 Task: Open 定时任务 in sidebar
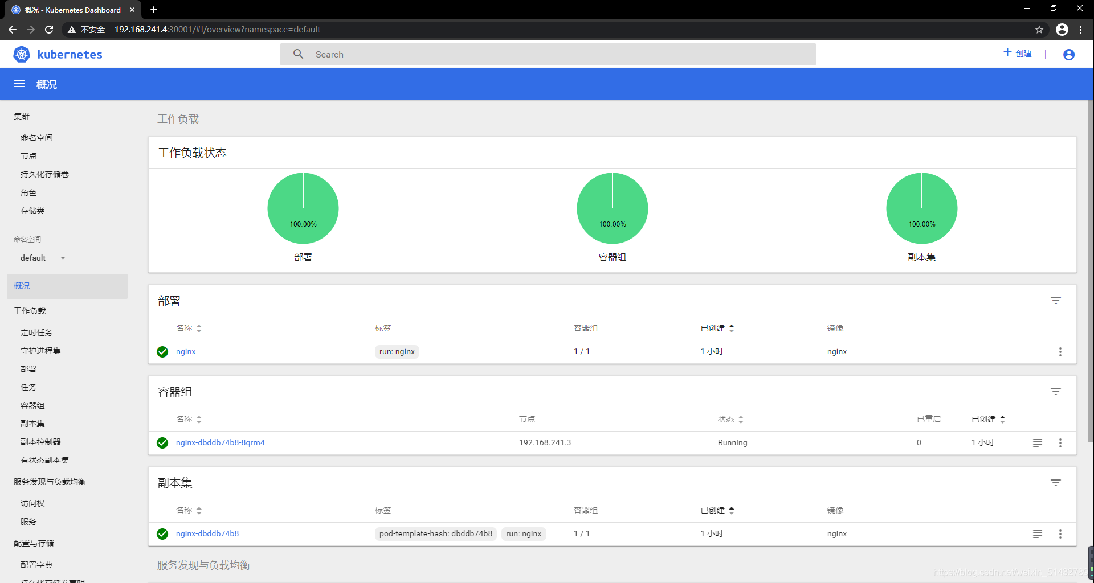(36, 332)
